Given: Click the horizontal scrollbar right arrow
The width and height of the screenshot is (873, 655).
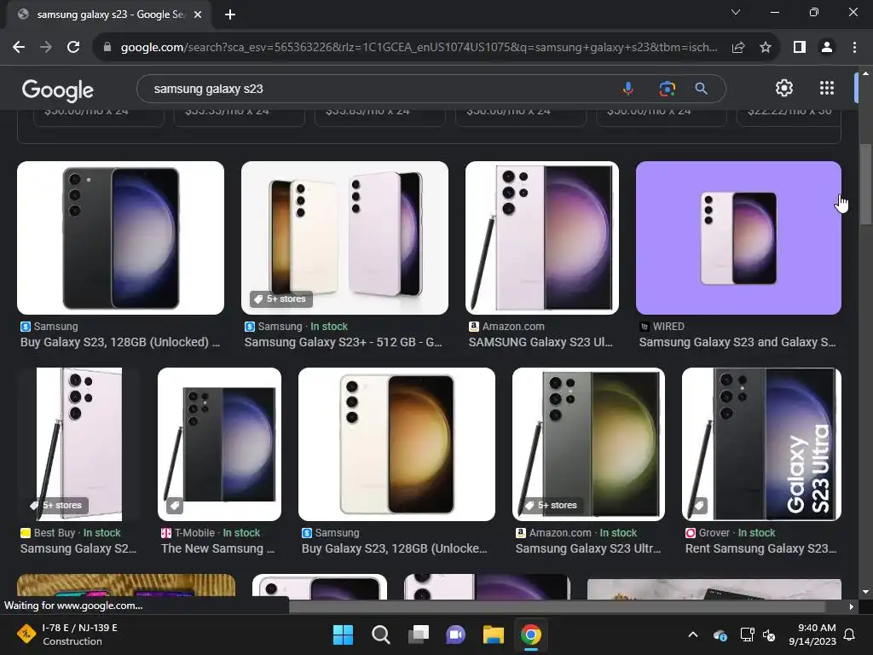Looking at the screenshot, I should [852, 606].
